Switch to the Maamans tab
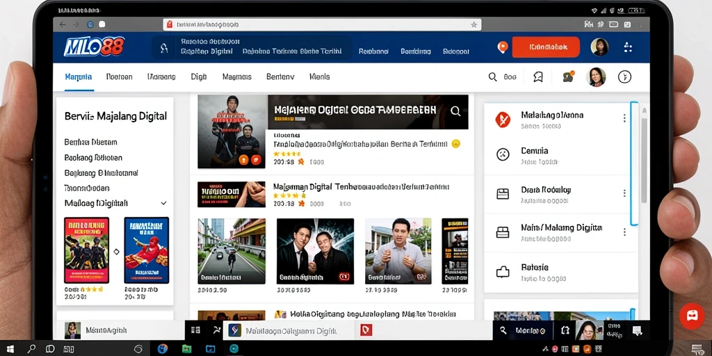Screen dimensions: 712x356 (x=236, y=76)
